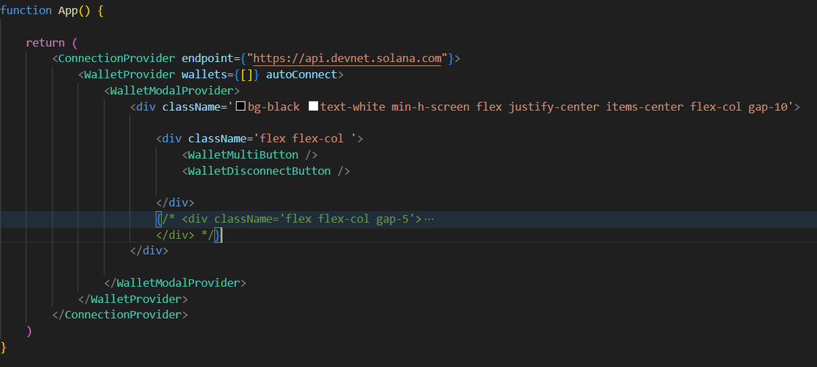Click the 'gap-10' class text

[x=767, y=107]
